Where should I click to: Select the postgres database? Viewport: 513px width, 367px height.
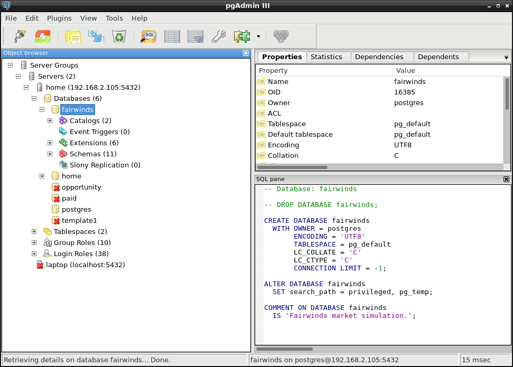coord(76,210)
